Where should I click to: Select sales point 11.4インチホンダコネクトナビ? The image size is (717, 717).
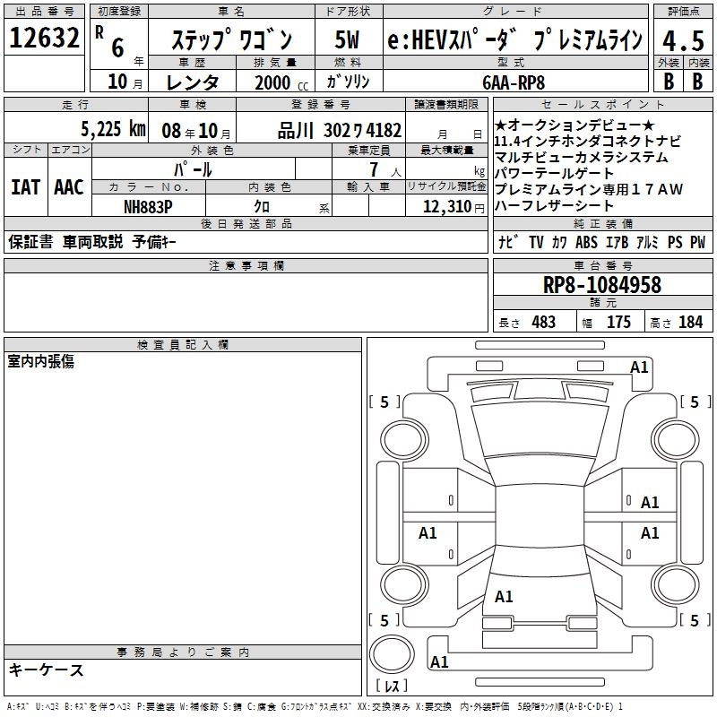point(588,141)
